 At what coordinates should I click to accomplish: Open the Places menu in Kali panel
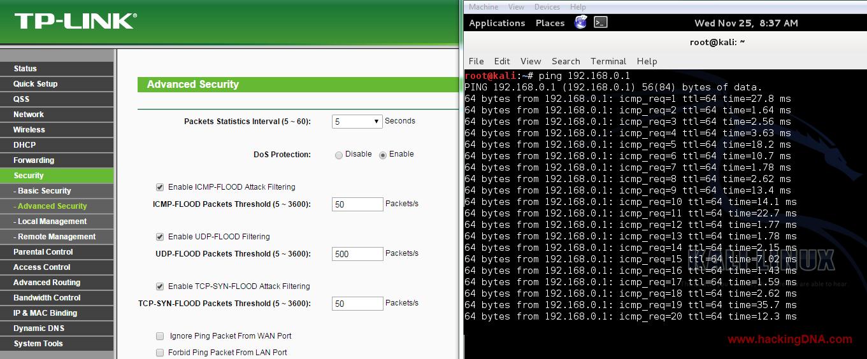pyautogui.click(x=550, y=23)
